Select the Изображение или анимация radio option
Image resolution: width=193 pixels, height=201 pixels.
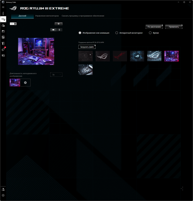pos(94,33)
